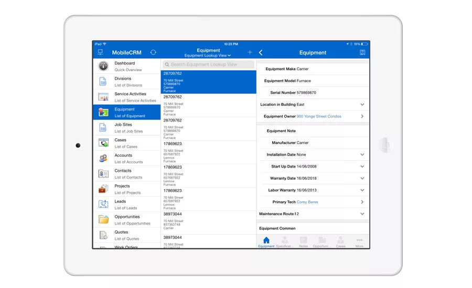Open List of Divisions

tap(127, 82)
